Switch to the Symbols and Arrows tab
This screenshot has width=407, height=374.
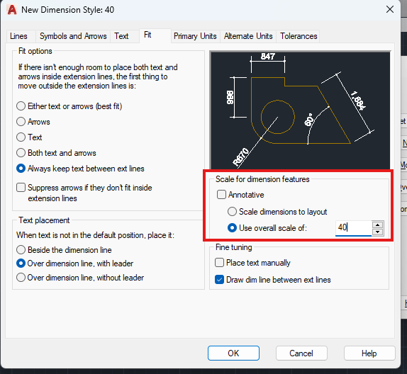coord(73,36)
